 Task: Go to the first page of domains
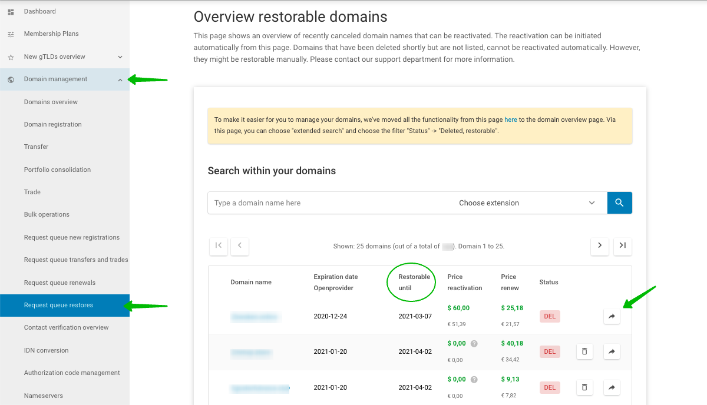coord(219,246)
